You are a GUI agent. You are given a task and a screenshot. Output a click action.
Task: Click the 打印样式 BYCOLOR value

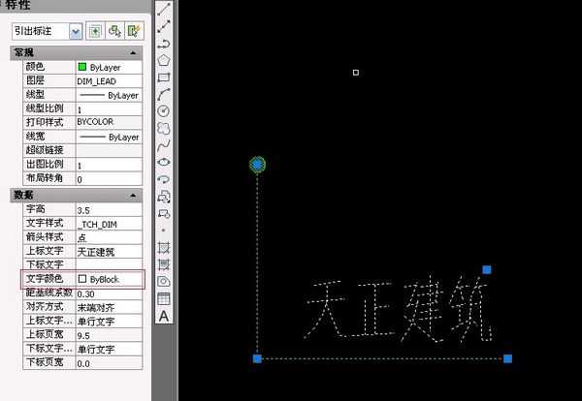[x=109, y=123]
